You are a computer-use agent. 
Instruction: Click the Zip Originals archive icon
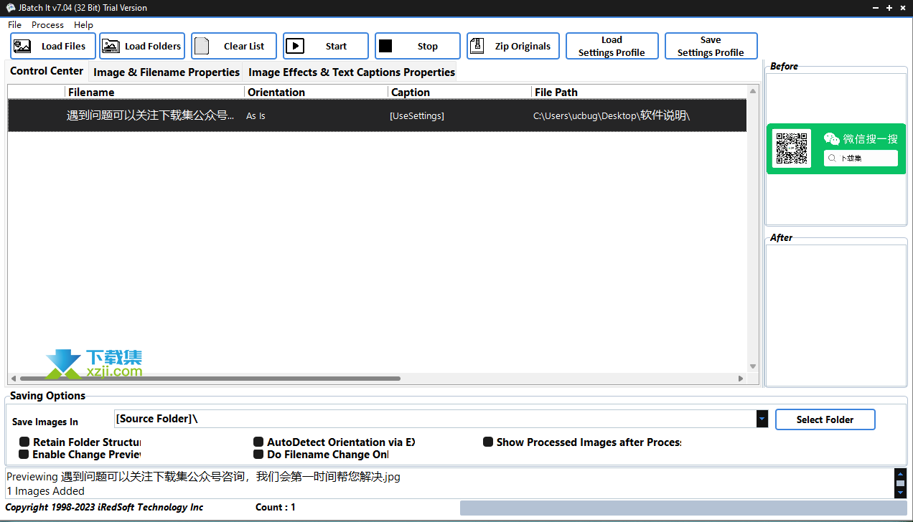coord(477,46)
